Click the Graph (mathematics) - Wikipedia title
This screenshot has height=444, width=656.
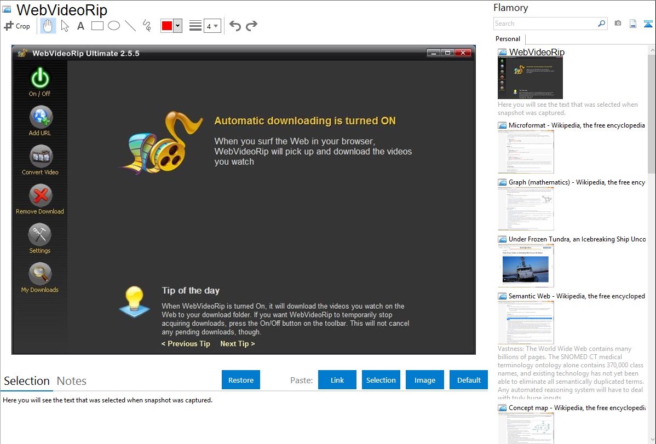577,182
